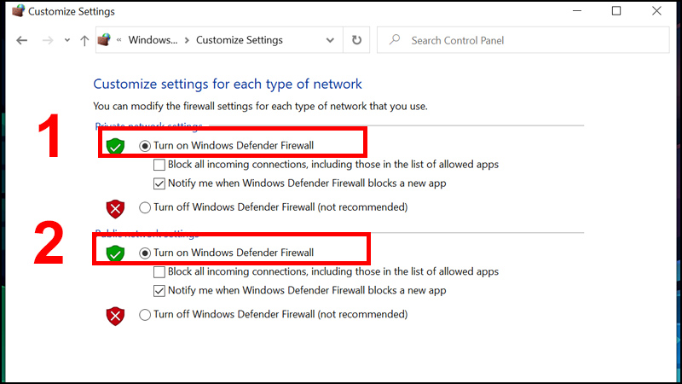The image size is (682, 384).
Task: Toggle notify on blocked app for public network
Action: point(159,291)
